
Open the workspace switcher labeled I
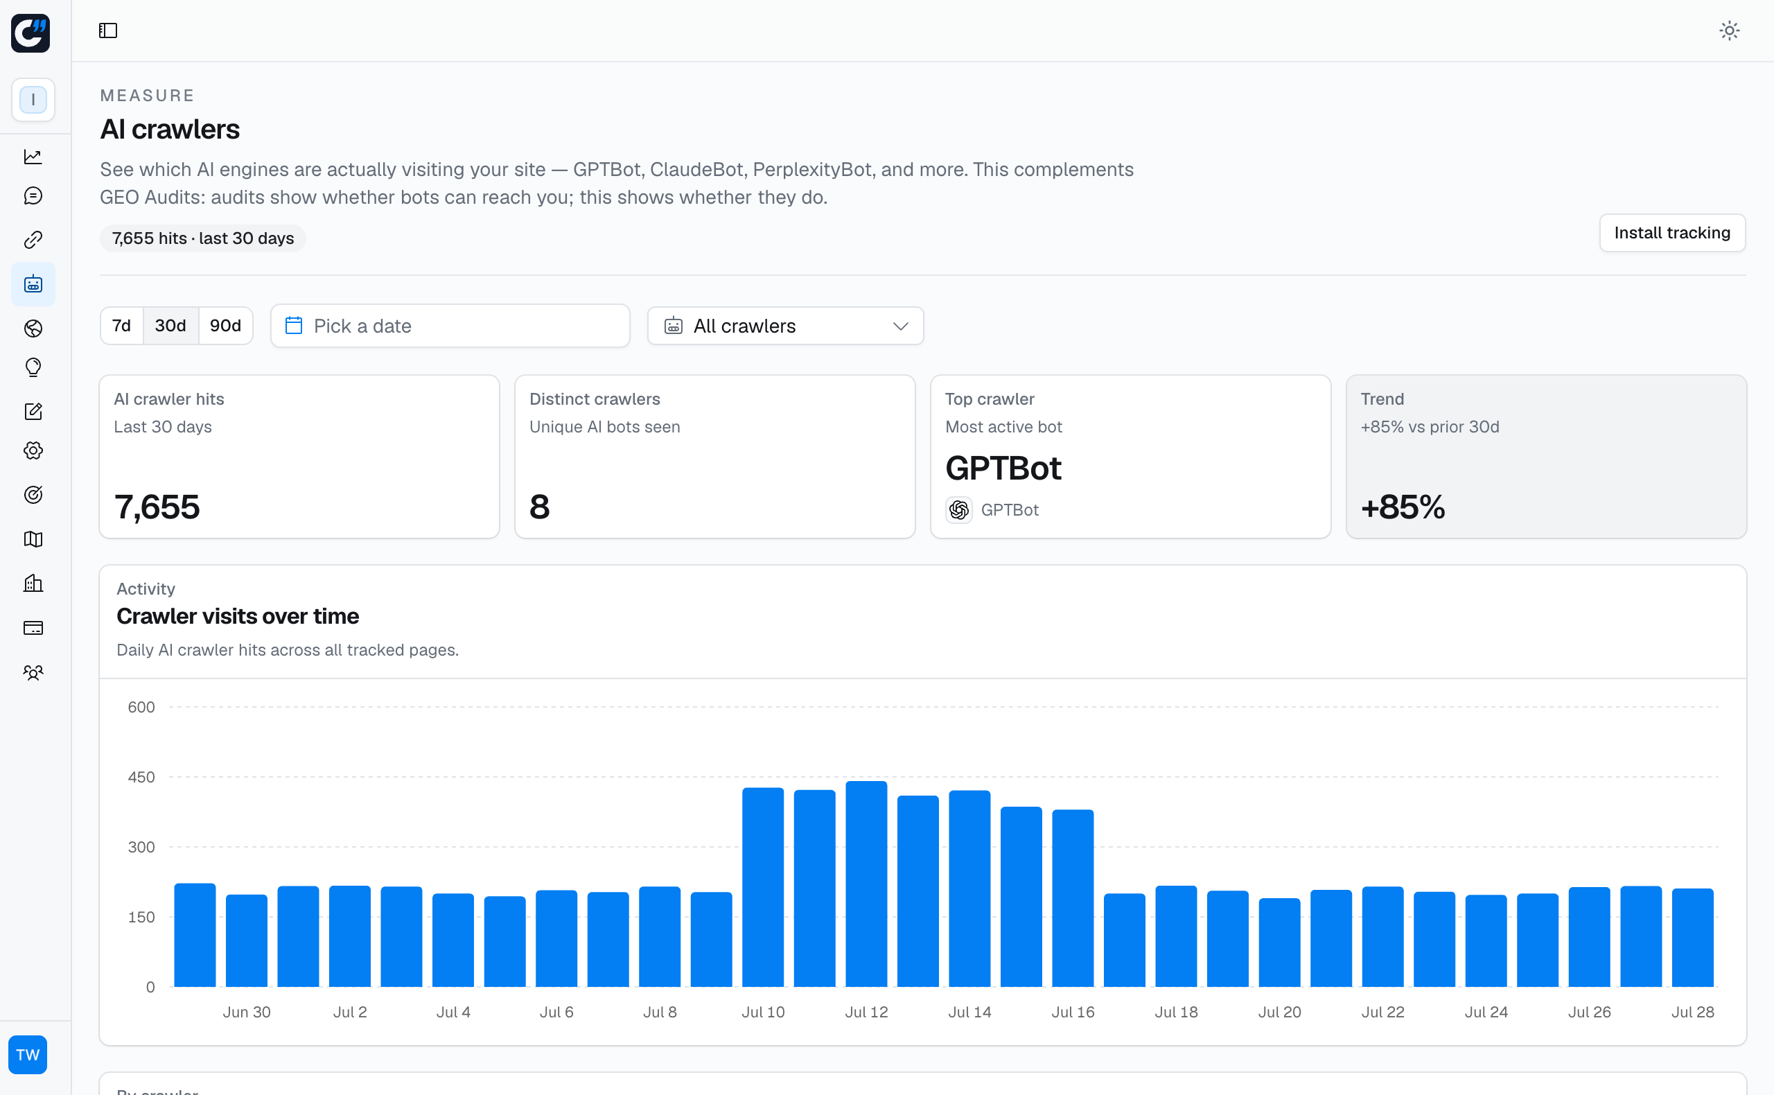33,99
